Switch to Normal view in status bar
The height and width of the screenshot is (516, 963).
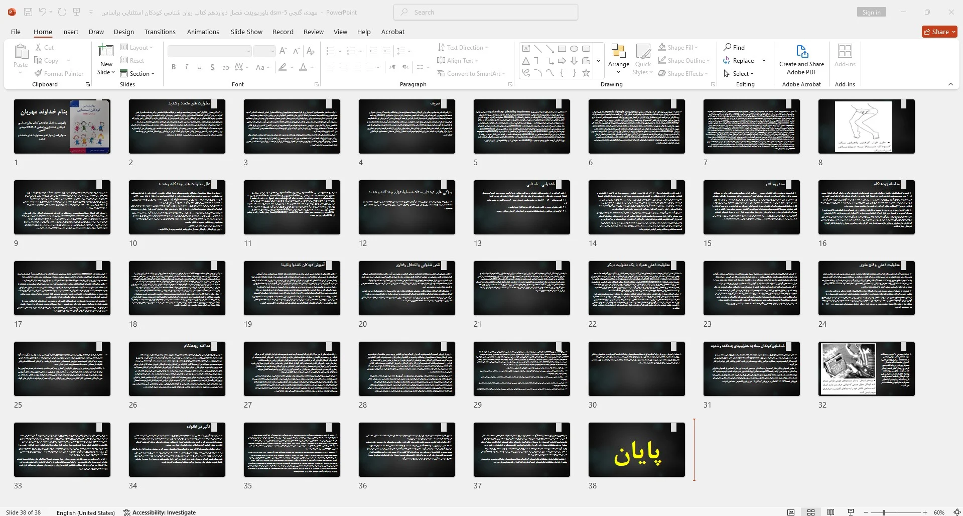click(x=791, y=512)
